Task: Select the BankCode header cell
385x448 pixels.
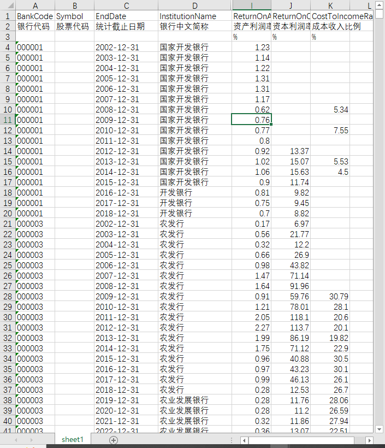Action: [x=35, y=16]
